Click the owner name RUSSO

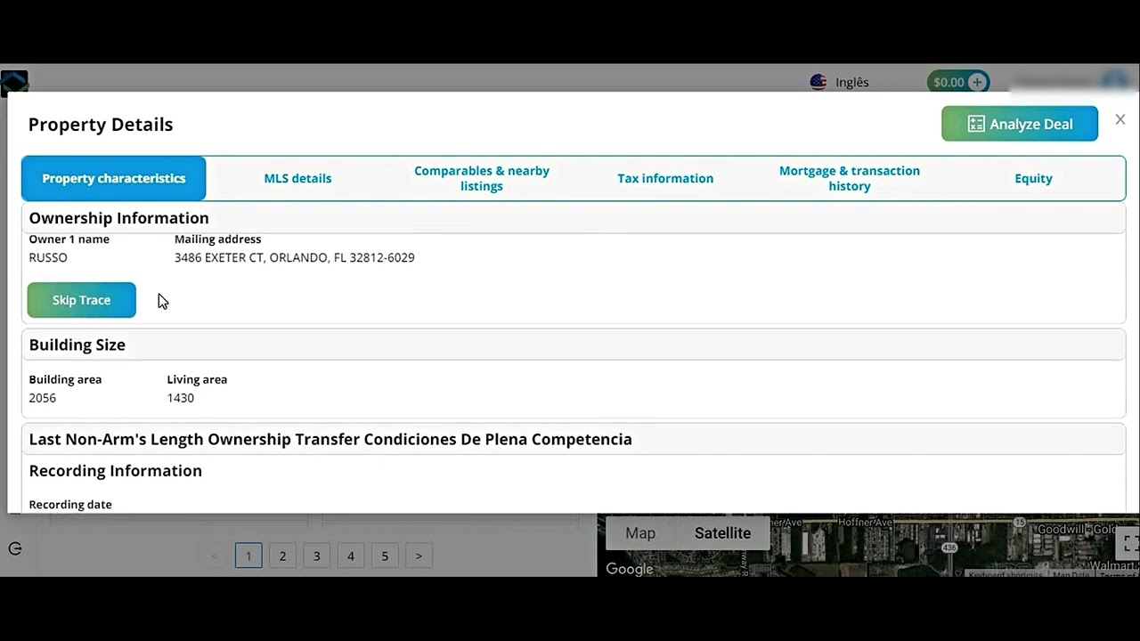click(x=48, y=257)
